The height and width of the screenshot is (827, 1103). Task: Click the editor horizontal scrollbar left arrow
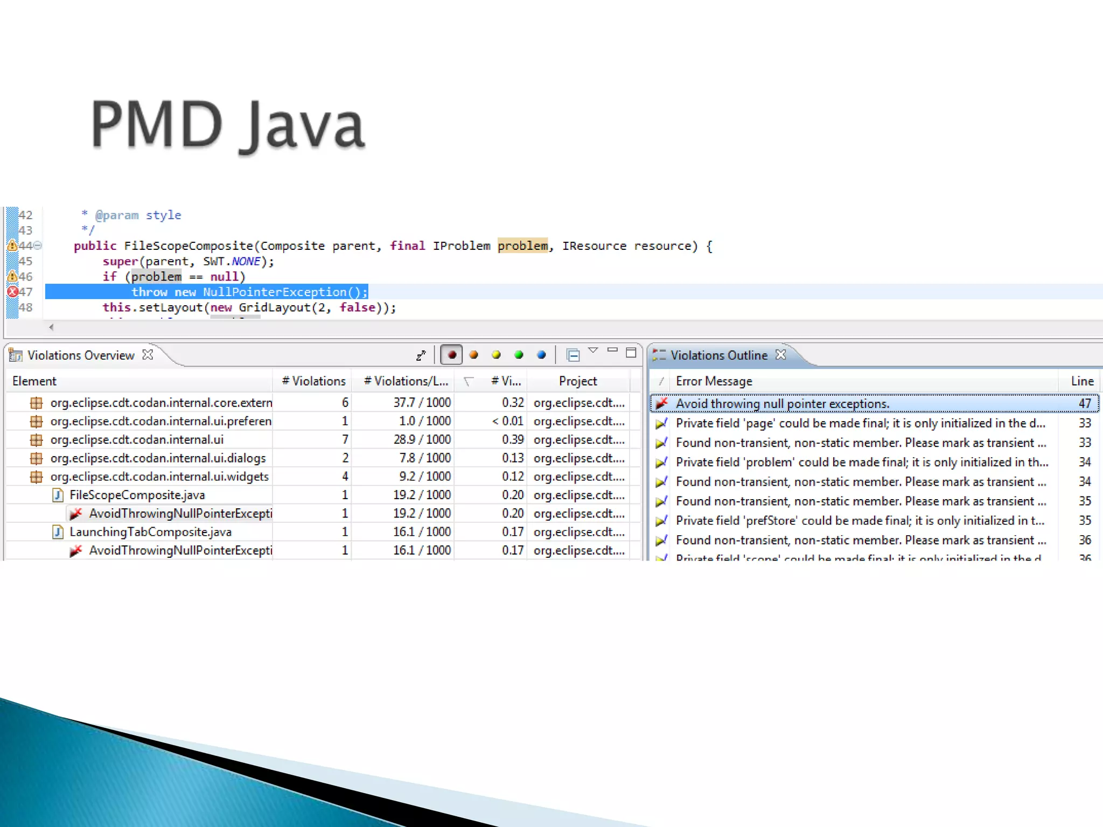tap(52, 327)
